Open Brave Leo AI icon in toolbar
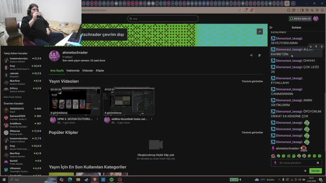The image size is (326, 183). pos(312,10)
